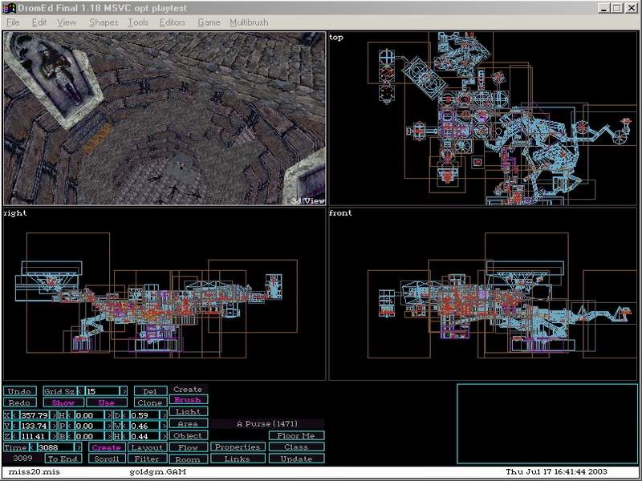The image size is (642, 481).
Task: Click the W dimension field 0.46
Action: pyautogui.click(x=144, y=426)
